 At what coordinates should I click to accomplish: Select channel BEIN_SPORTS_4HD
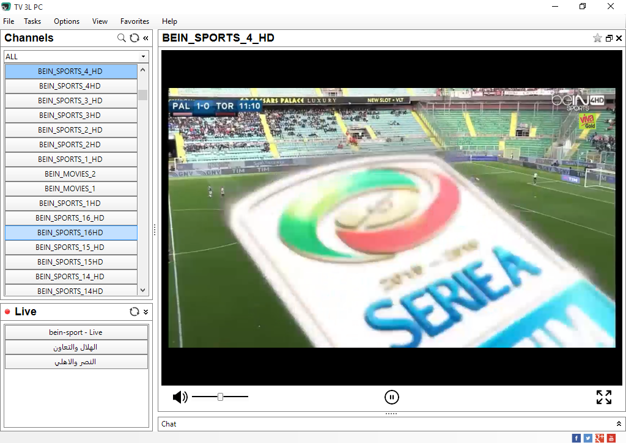71,86
